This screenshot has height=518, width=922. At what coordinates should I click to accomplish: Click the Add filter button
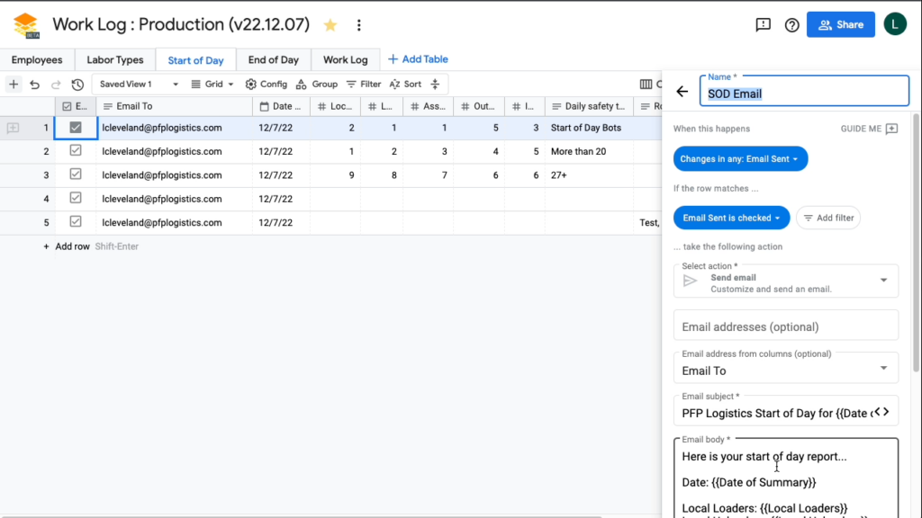(x=827, y=218)
